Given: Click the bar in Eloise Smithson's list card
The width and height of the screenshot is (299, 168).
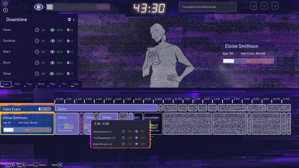Looking at the screenshot, I should point(27,130).
